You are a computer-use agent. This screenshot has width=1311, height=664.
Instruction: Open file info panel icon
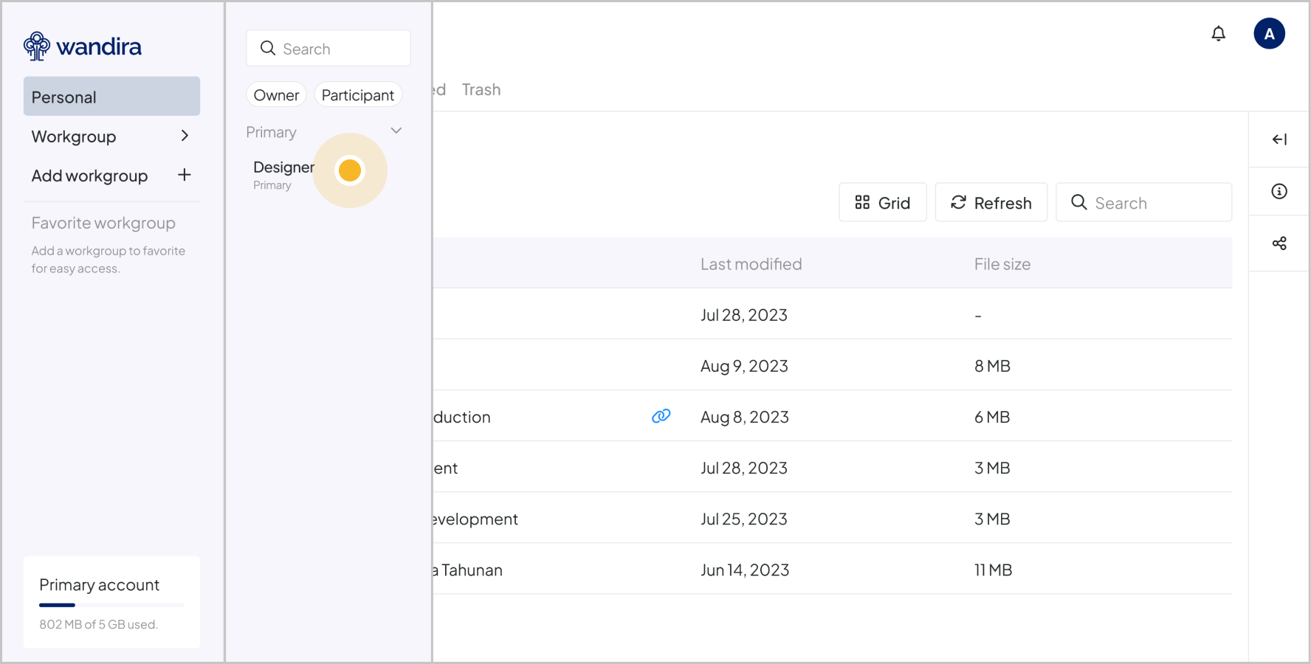point(1279,192)
